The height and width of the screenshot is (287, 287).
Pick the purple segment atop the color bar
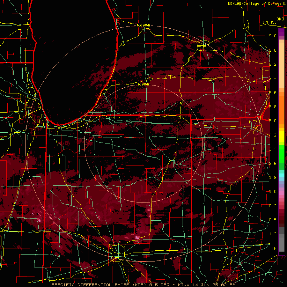coord(282,32)
